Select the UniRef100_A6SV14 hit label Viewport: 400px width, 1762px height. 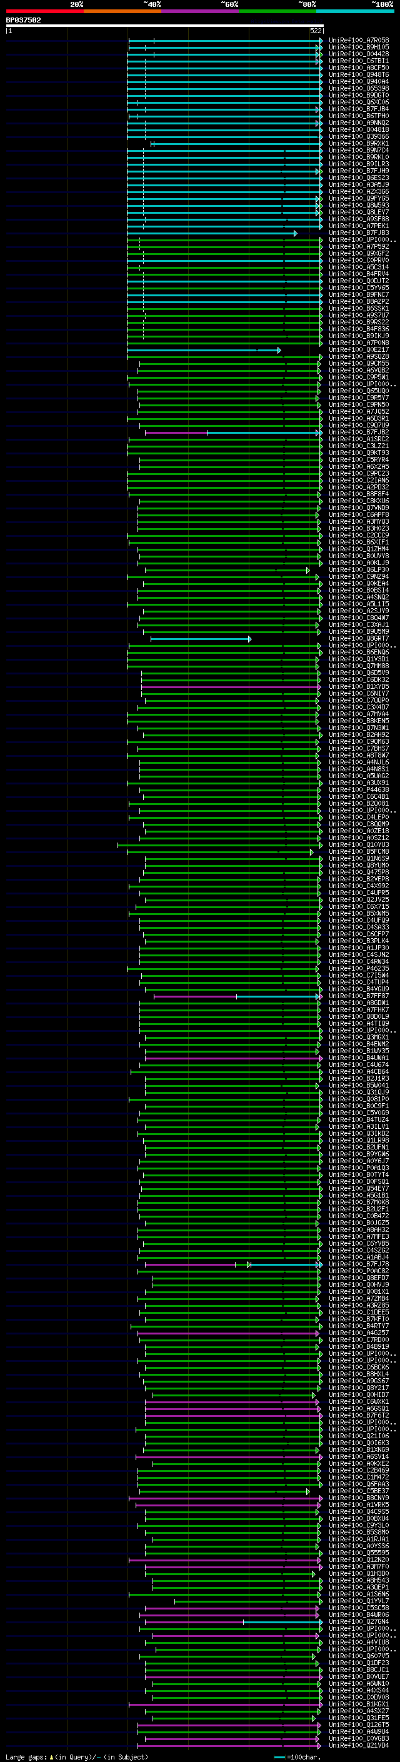[359, 1457]
